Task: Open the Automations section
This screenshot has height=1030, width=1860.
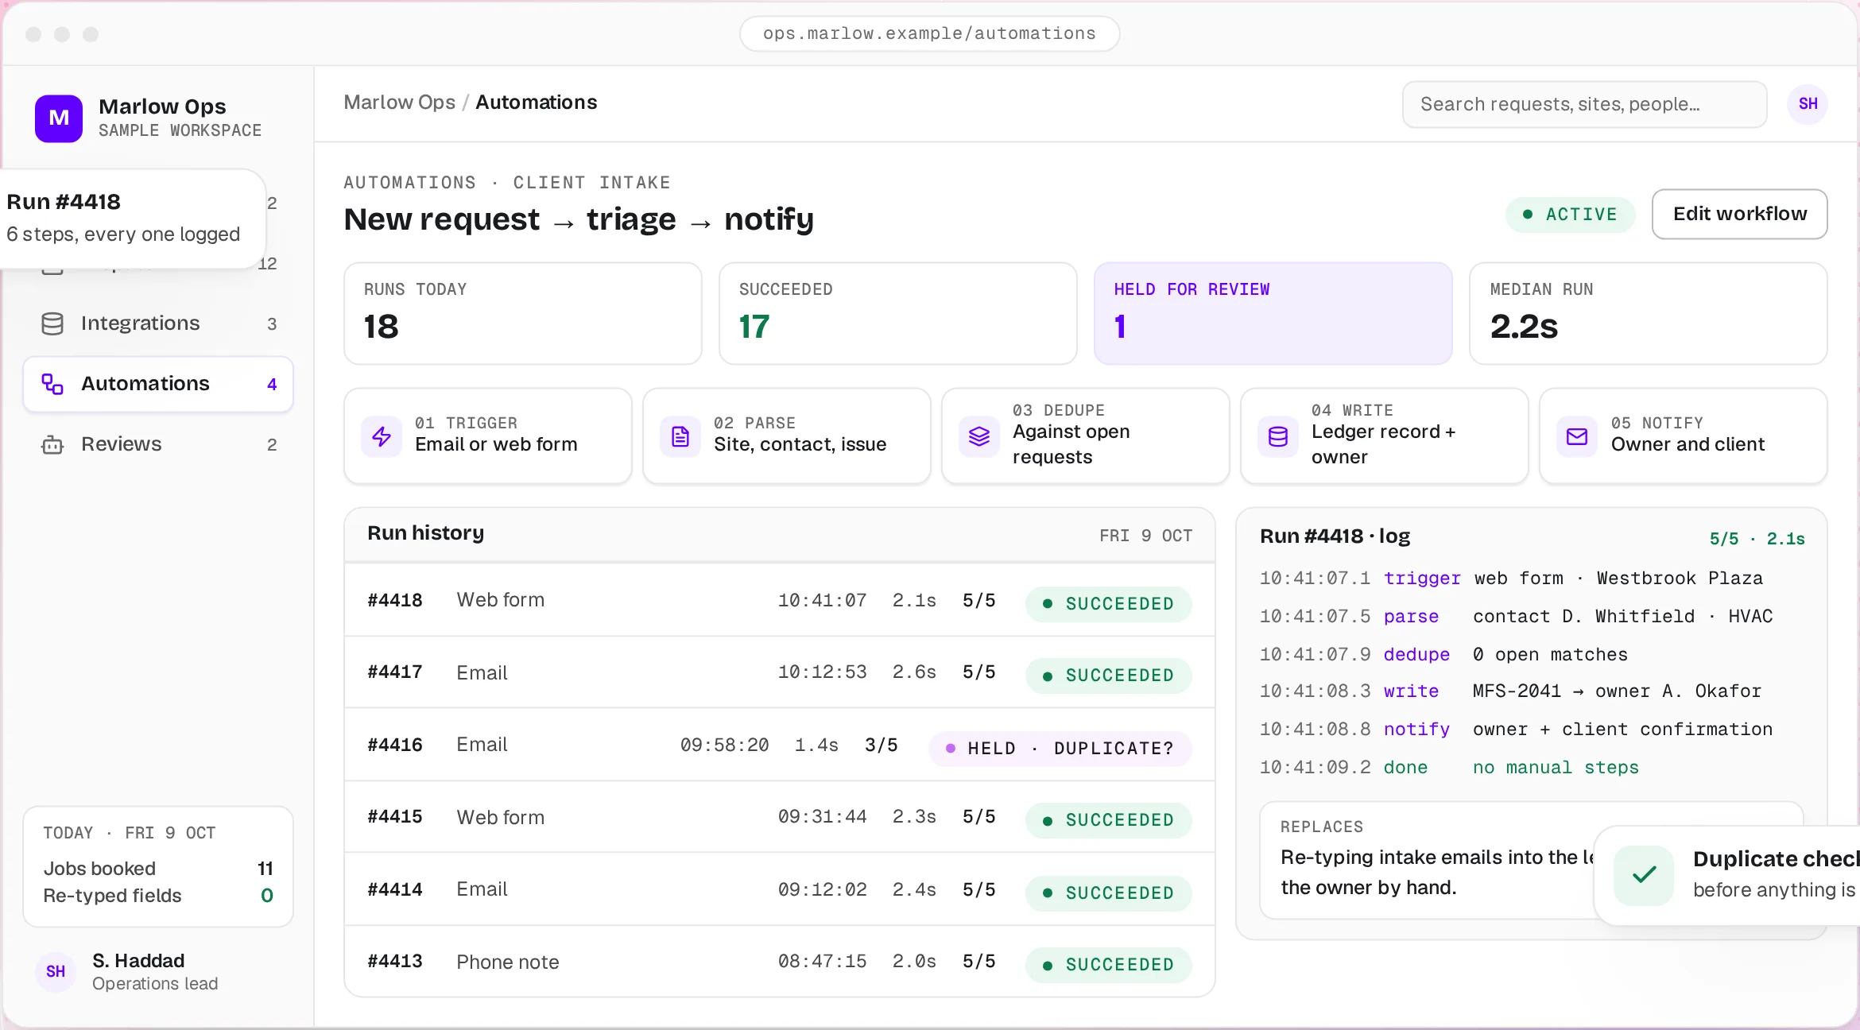Action: 158,384
